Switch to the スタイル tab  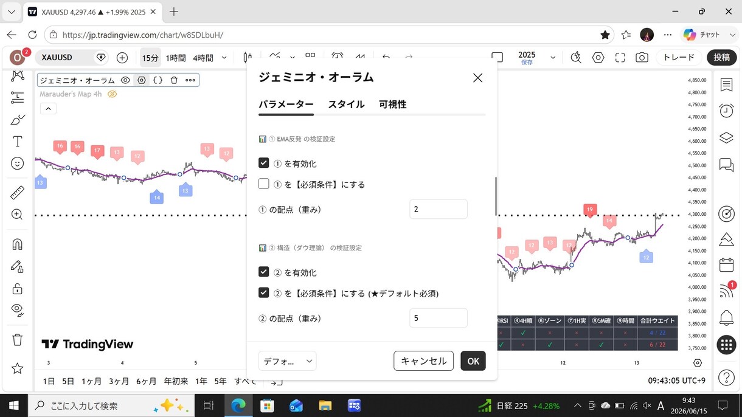coord(346,105)
